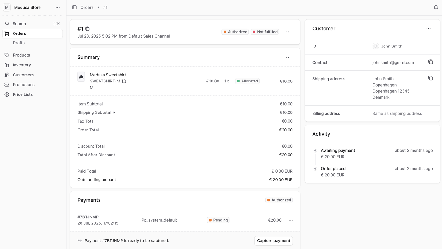Click the Medusa Store avatar
The image size is (442, 249).
(x=7, y=7)
